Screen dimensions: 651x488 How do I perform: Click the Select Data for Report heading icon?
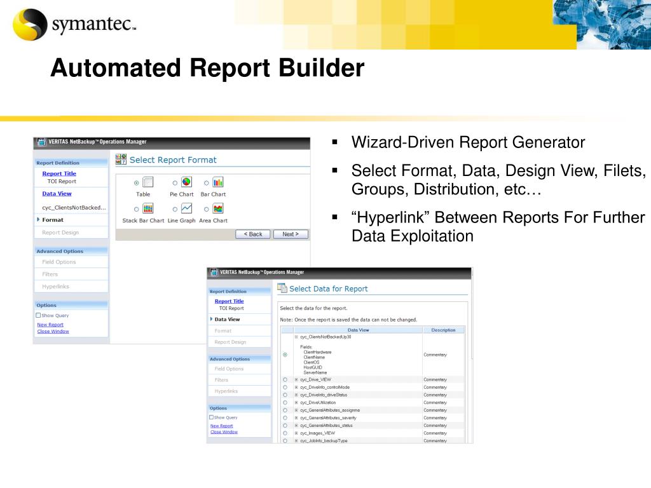pos(282,288)
